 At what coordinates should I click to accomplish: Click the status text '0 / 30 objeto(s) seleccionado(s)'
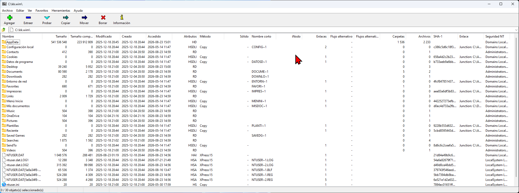tap(22, 190)
